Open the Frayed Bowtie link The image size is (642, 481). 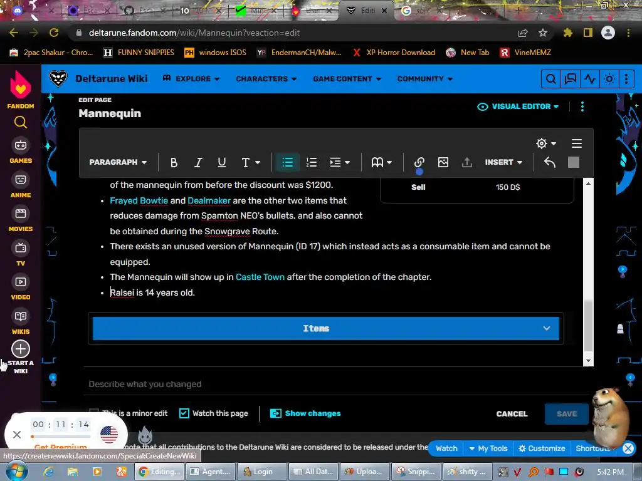tap(139, 200)
